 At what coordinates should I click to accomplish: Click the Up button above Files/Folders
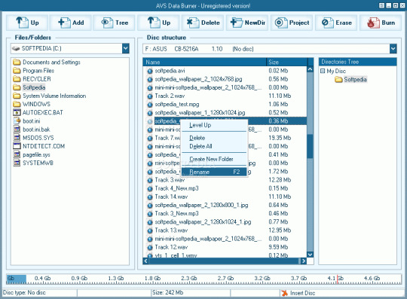click(x=27, y=23)
